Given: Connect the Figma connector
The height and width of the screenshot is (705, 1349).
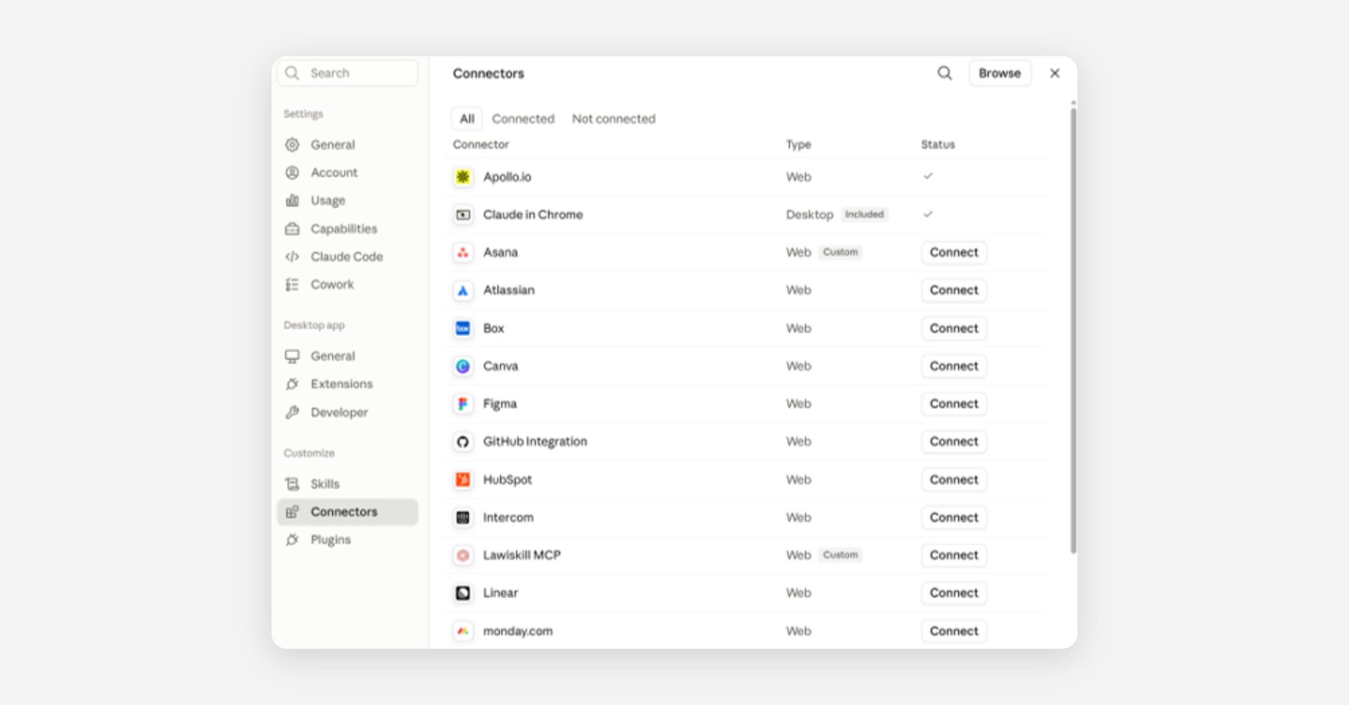Looking at the screenshot, I should tap(954, 404).
